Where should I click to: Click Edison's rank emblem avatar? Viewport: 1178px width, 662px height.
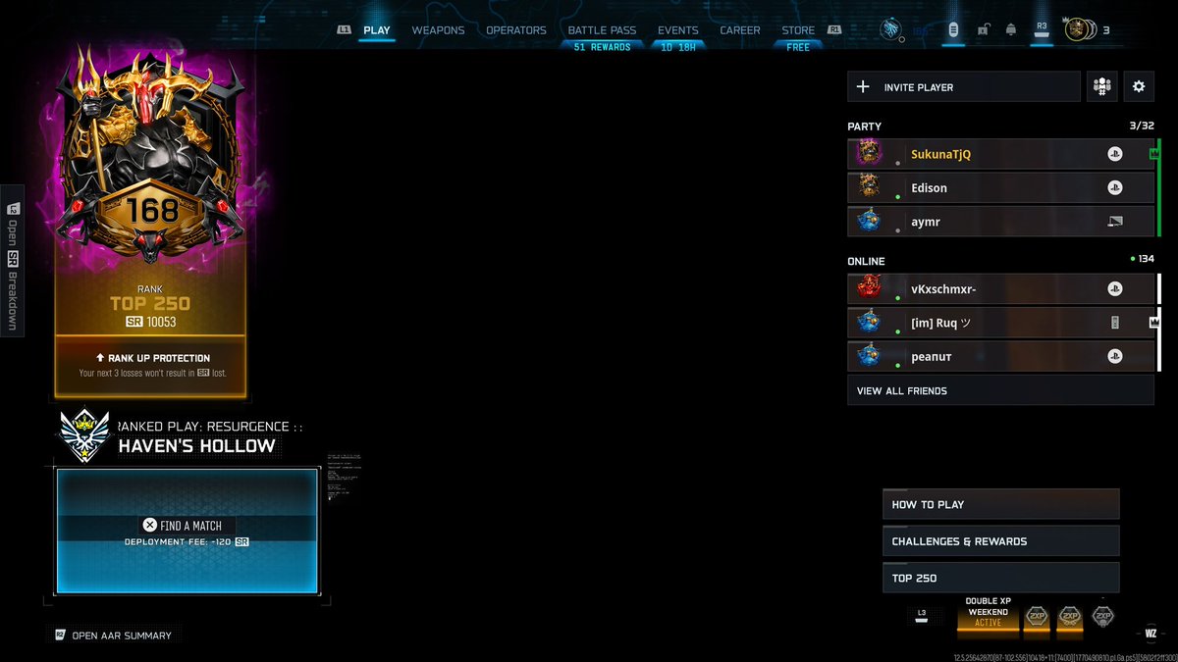point(869,186)
